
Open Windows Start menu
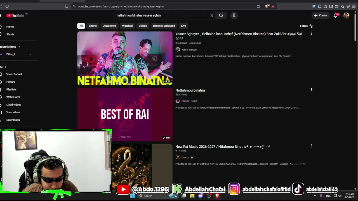(133, 196)
